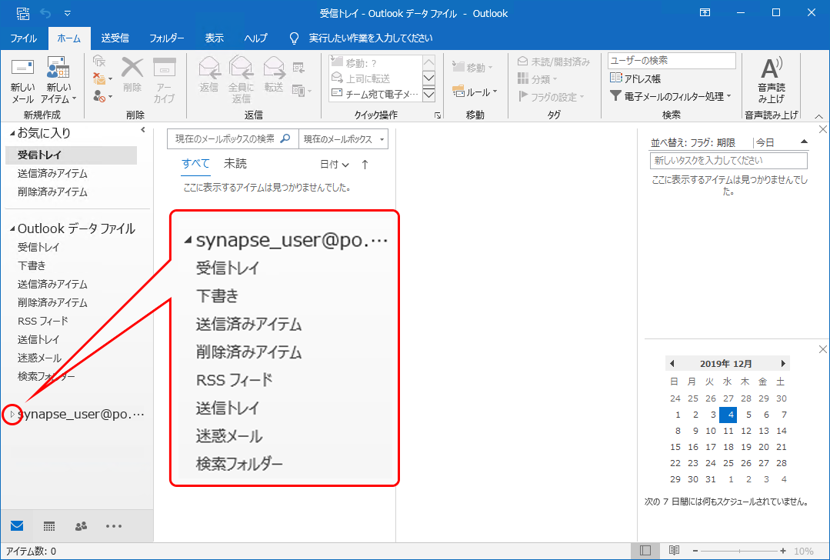Screen dimensions: 830x560
Task: Open the ルール rules button
Action: pyautogui.click(x=475, y=92)
